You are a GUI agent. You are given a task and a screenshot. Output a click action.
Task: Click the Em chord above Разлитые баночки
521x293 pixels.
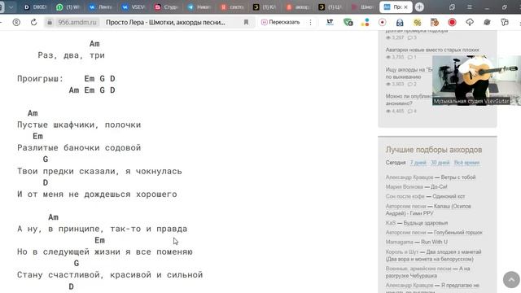coord(38,136)
